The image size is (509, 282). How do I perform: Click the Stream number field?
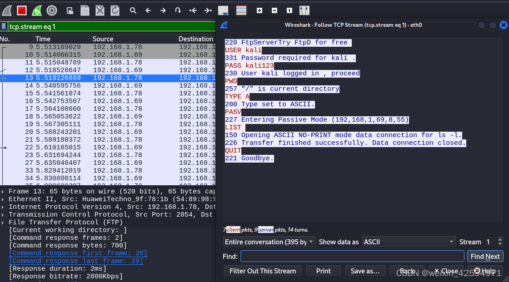tap(490, 242)
